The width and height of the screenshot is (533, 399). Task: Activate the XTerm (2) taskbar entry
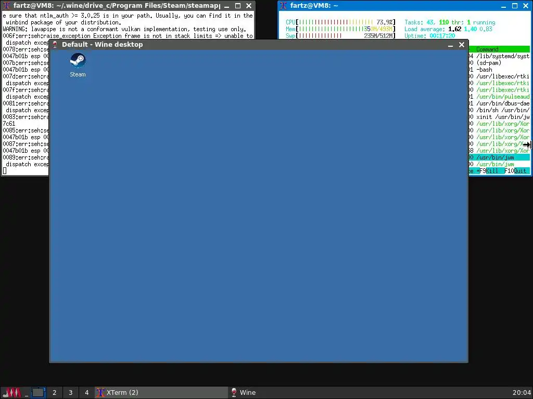click(x=161, y=393)
